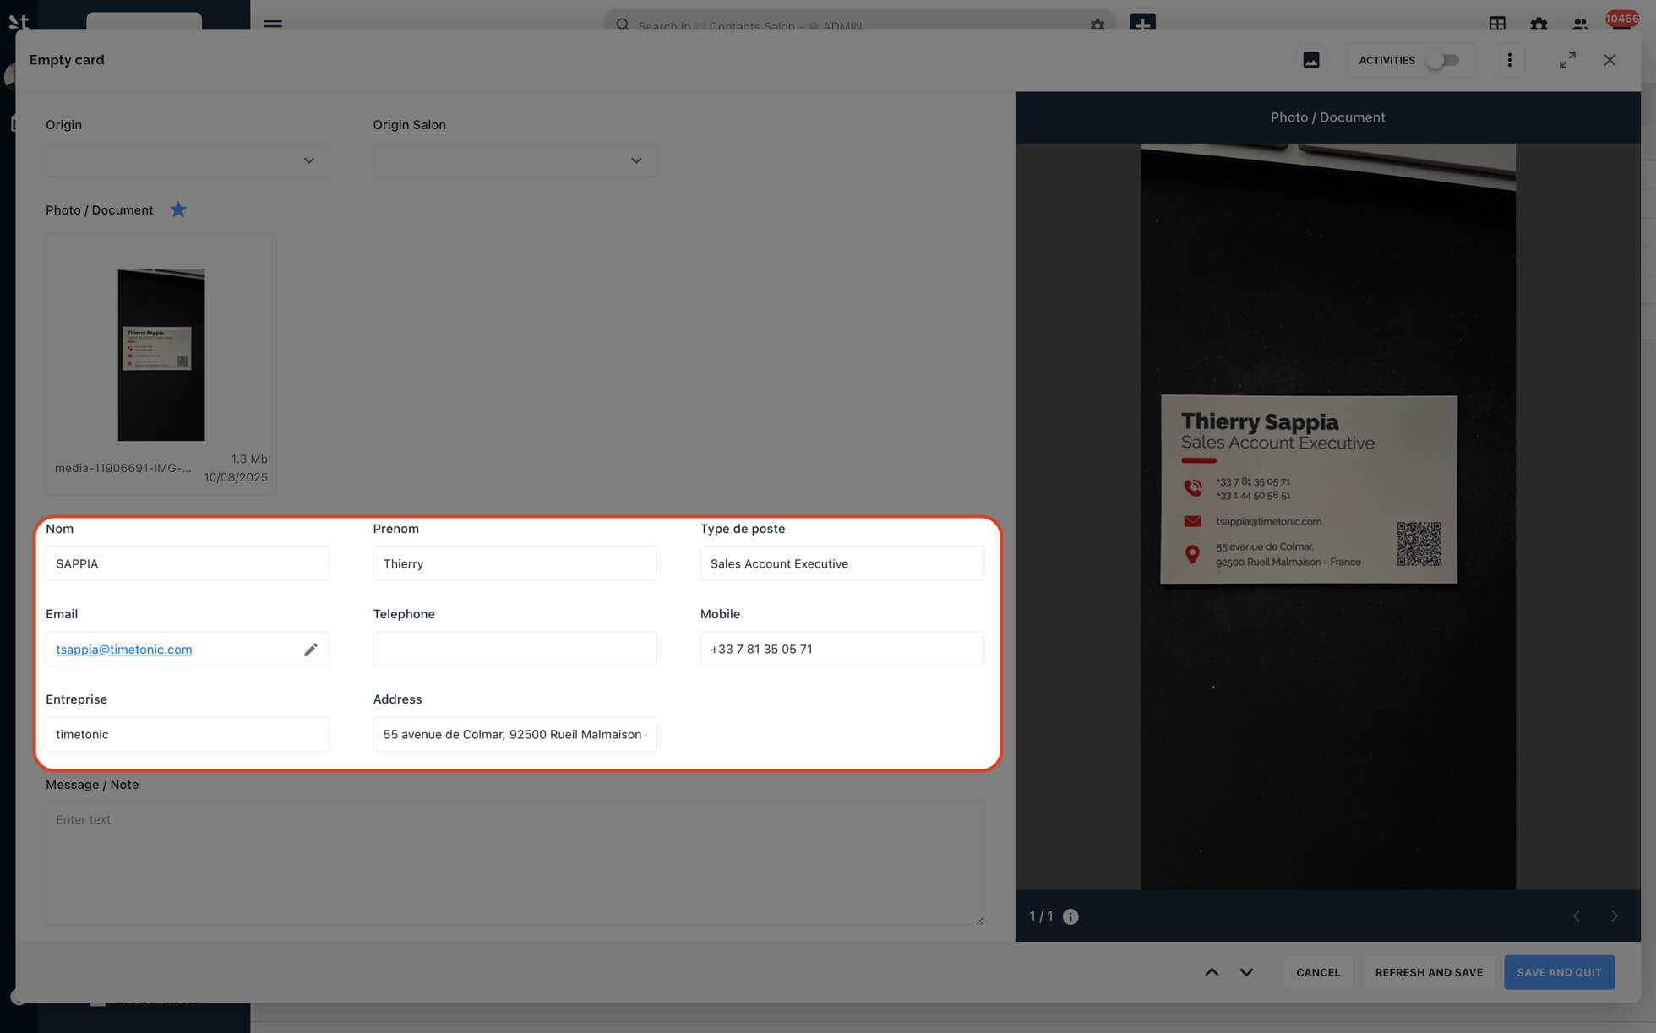The height and width of the screenshot is (1033, 1656).
Task: Jump to previous card with up chevron
Action: [1212, 972]
